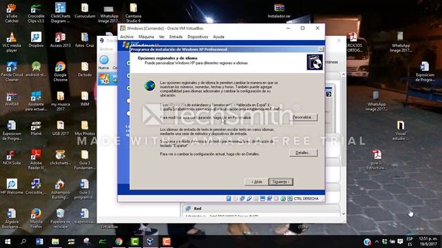This screenshot has width=442, height=248.
Task: Select the guia 3 Estructura PDF file
Action: point(376,160)
